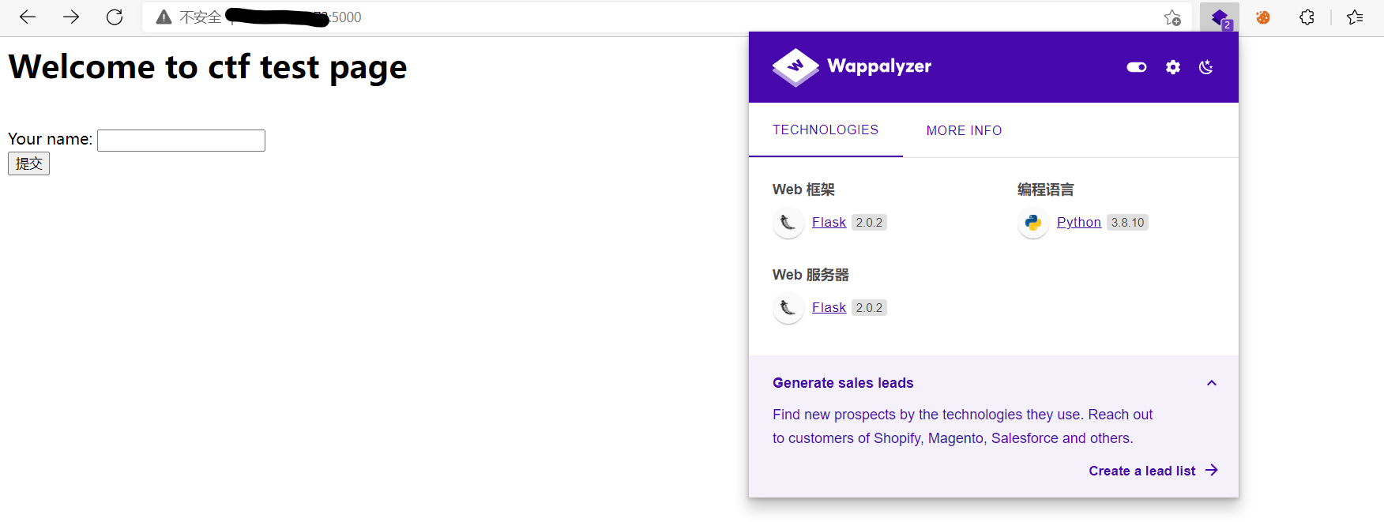Go forward with the browser forward arrow
Image resolution: width=1384 pixels, height=522 pixels.
pos(71,17)
